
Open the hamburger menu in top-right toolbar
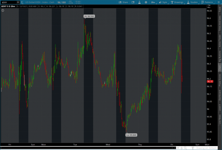pos(218,2)
